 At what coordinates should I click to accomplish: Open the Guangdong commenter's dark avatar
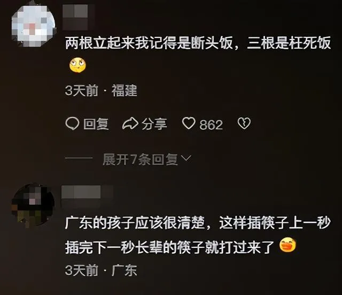click(33, 205)
